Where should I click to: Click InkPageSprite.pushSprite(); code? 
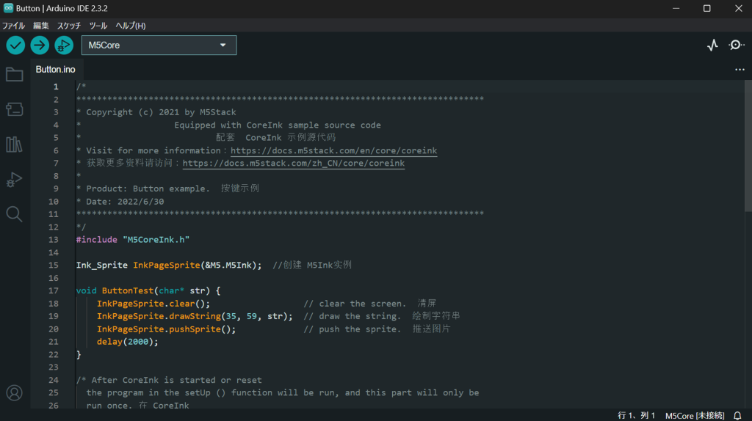[x=167, y=329]
